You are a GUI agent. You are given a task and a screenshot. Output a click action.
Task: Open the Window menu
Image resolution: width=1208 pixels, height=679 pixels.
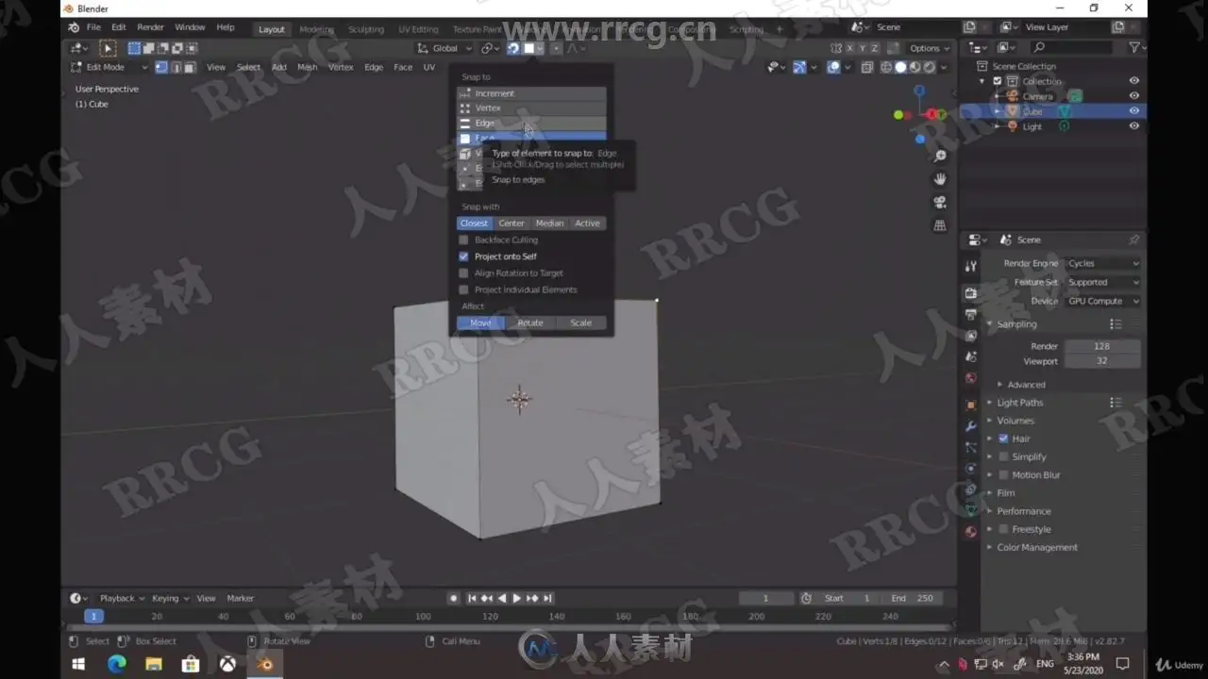pyautogui.click(x=190, y=27)
